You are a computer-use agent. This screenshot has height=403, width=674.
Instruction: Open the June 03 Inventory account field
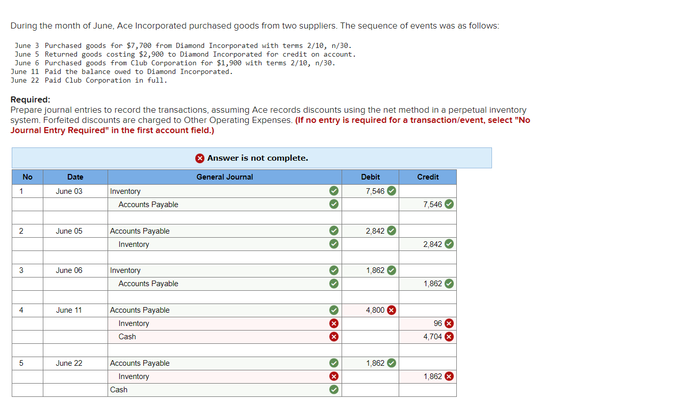tap(224, 191)
